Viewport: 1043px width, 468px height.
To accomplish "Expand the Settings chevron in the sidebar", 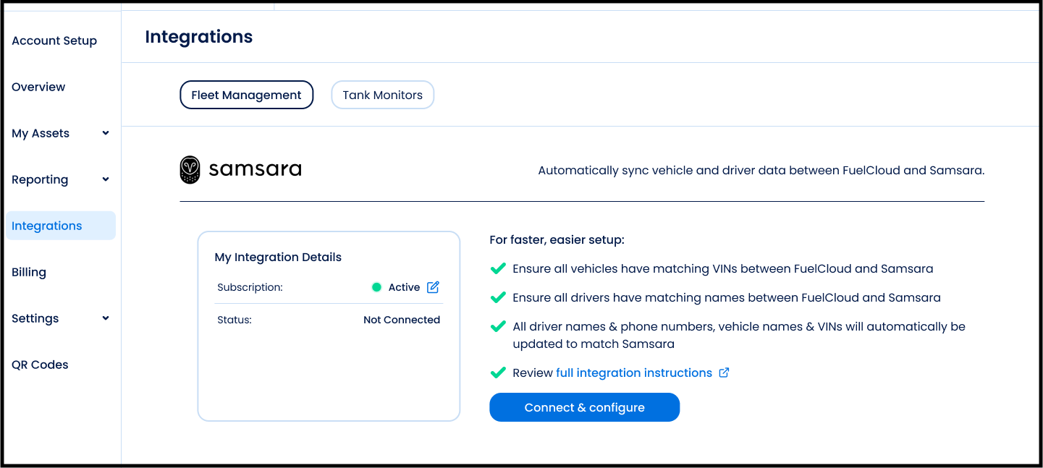I will [x=106, y=318].
